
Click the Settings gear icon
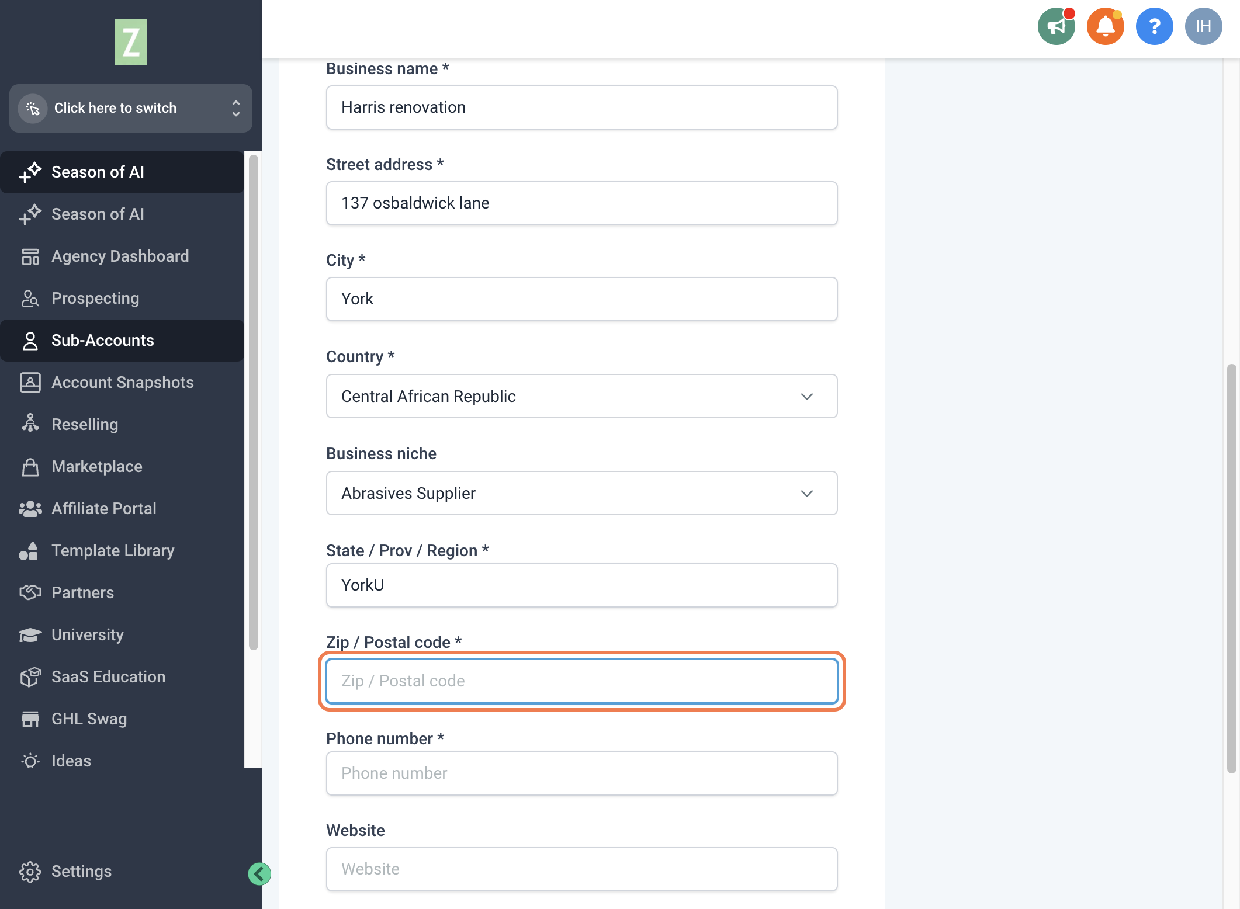30,872
